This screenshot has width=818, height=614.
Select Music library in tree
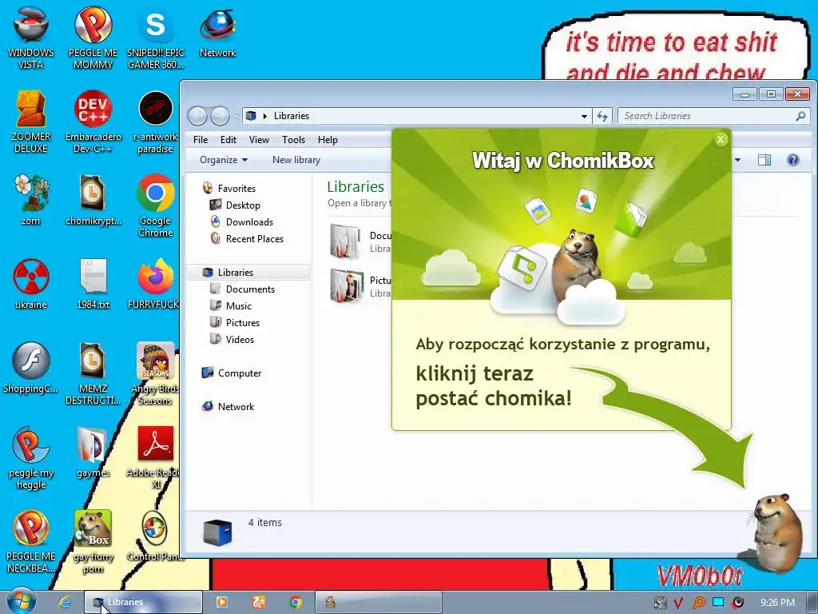pos(231,306)
